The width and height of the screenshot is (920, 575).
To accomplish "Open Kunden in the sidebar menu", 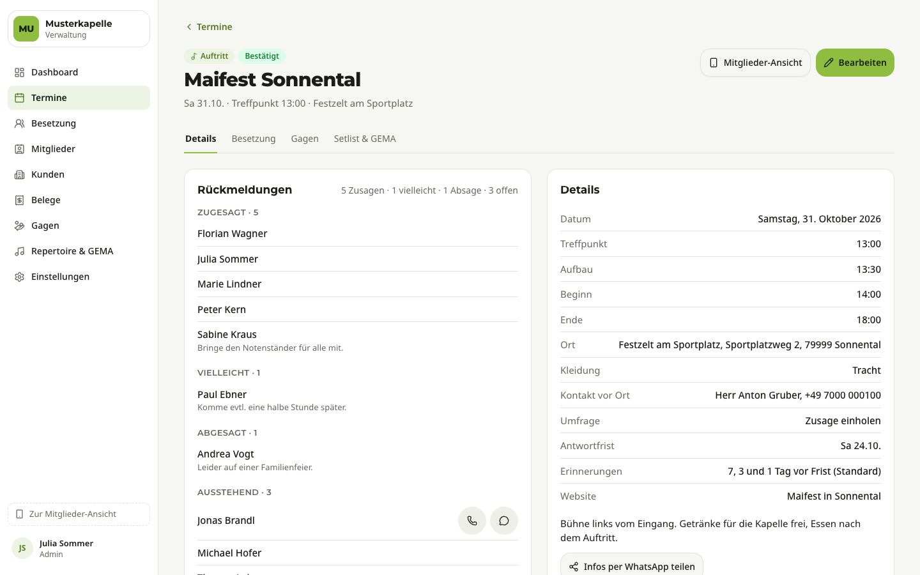I will click(x=79, y=174).
